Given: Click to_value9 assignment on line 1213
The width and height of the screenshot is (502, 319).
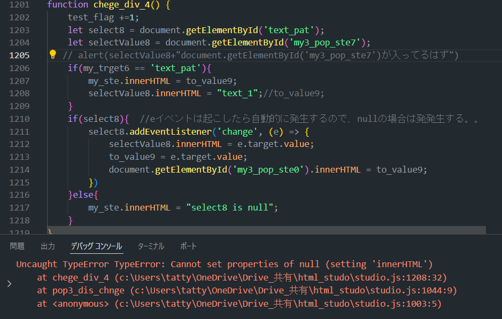Looking at the screenshot, I should point(178,157).
